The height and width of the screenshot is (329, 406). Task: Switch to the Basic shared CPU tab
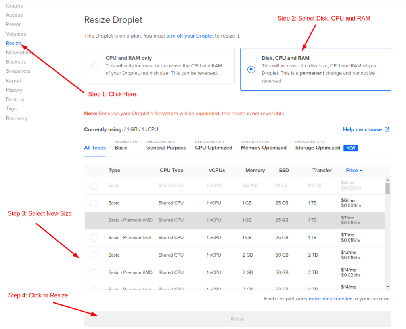click(x=121, y=148)
